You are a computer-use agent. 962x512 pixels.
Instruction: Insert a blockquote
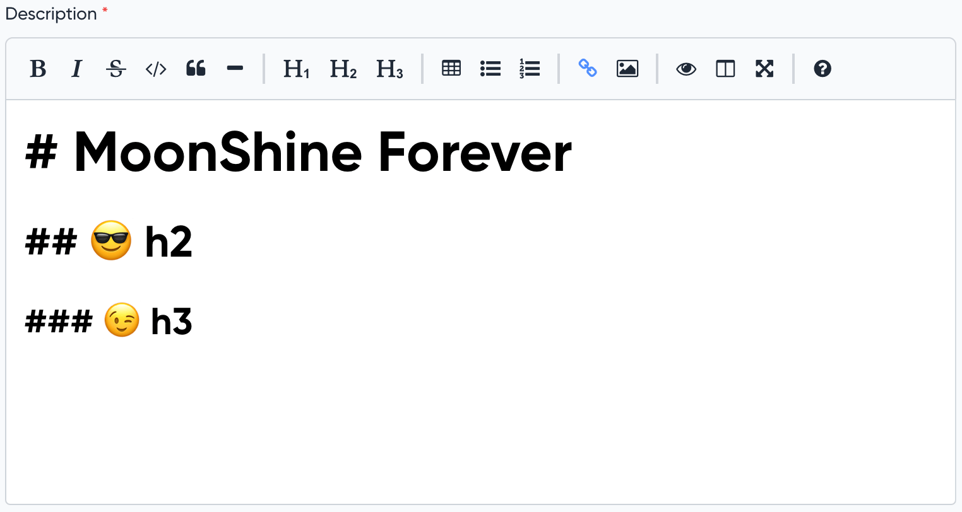(x=196, y=68)
